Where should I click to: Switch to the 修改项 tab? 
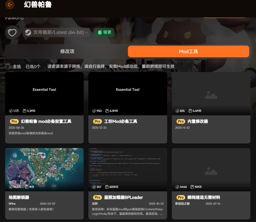(x=67, y=51)
